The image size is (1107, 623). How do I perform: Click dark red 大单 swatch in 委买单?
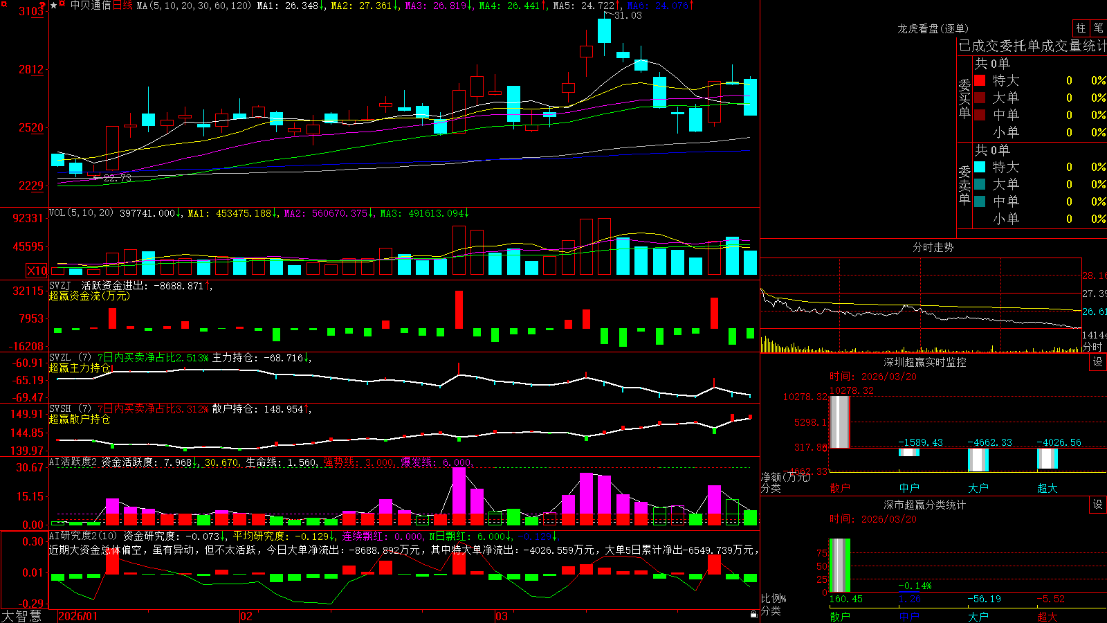(980, 98)
